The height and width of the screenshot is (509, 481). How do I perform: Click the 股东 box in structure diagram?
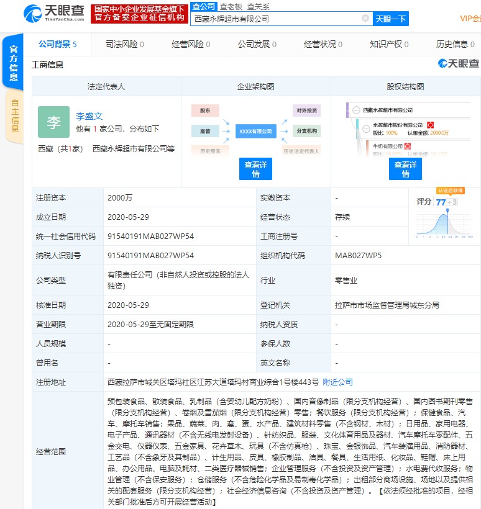tap(205, 110)
